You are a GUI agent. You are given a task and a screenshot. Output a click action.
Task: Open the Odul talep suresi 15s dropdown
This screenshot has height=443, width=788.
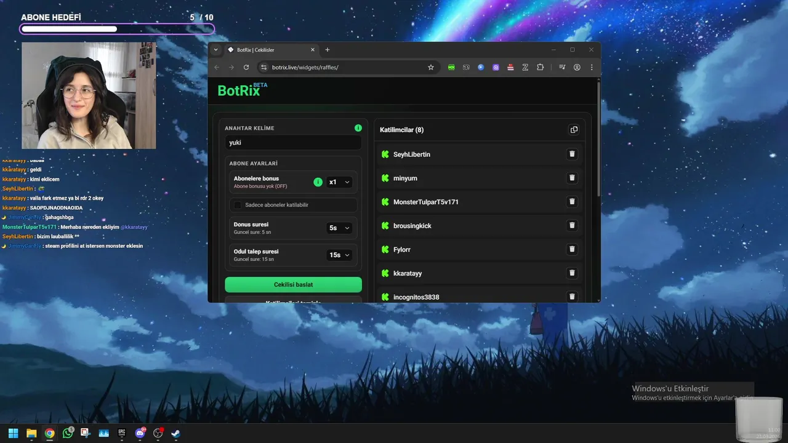(339, 255)
